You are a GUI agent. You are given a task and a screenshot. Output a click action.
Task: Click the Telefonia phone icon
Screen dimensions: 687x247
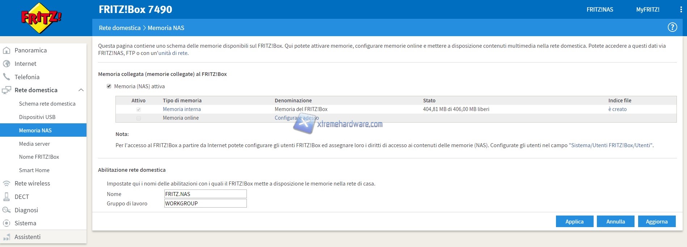7,77
